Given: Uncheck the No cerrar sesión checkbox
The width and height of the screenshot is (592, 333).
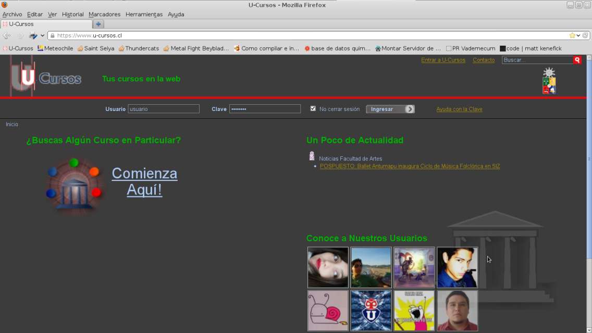Looking at the screenshot, I should [313, 108].
